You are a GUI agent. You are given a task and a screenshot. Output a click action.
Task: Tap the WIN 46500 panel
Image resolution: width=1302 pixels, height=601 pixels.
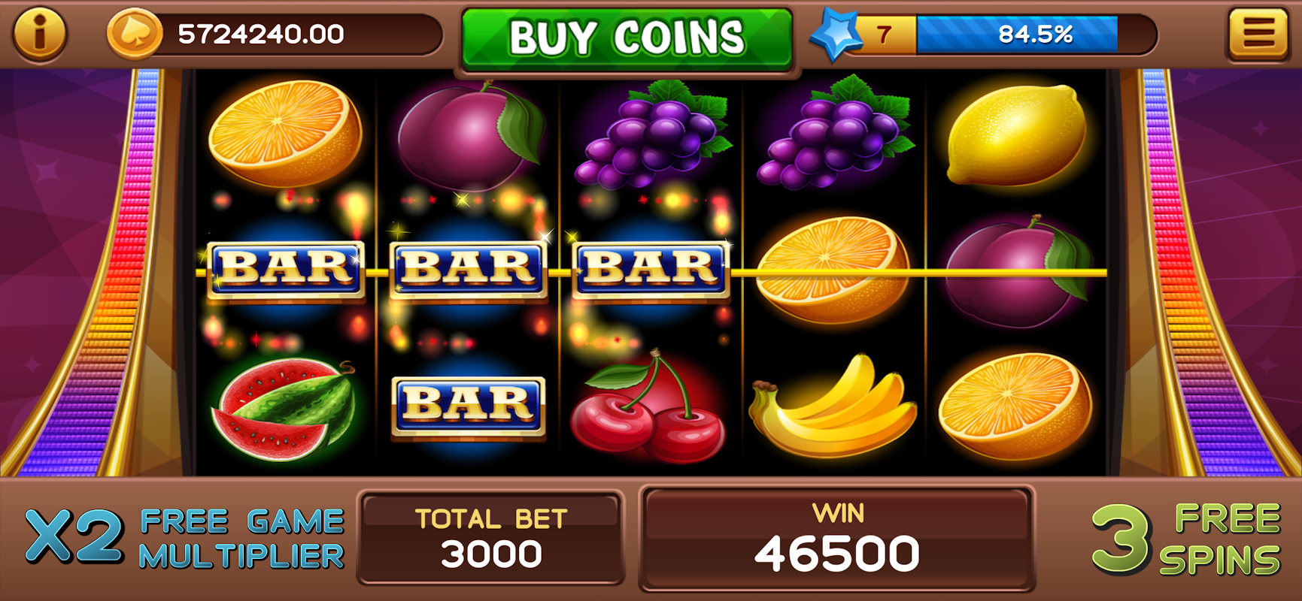coord(837,539)
